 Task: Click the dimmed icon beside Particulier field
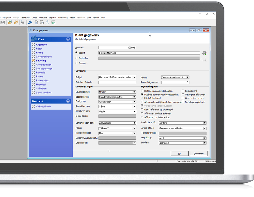[x=204, y=59]
